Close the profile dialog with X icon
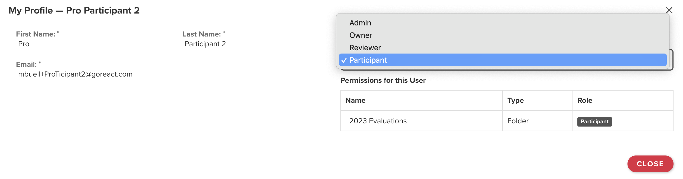Viewport: 683px width, 179px height. tap(669, 10)
